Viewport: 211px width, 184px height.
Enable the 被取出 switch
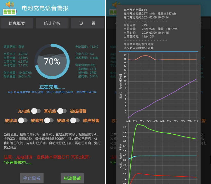75,120
